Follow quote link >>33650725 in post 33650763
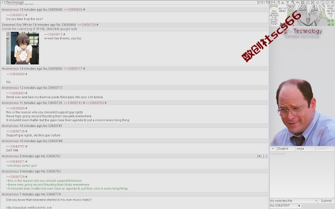The width and height of the screenshot is (335, 209). coord(15,177)
